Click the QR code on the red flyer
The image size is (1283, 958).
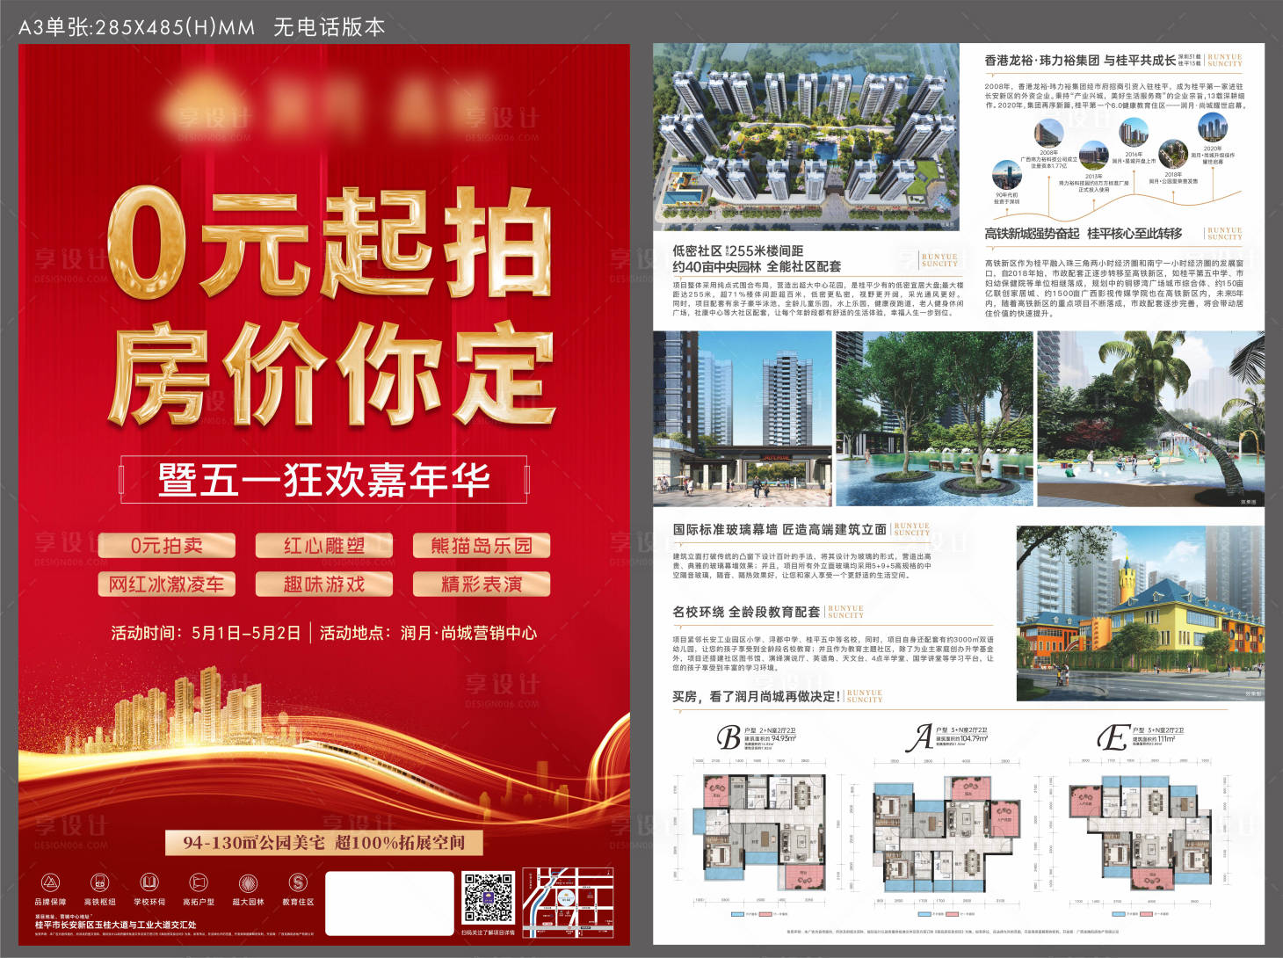[x=488, y=898]
